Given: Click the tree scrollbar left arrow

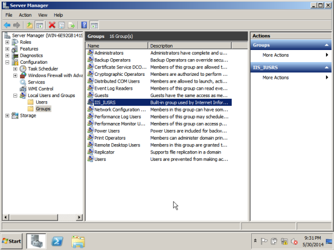Looking at the screenshot, I should (6, 217).
